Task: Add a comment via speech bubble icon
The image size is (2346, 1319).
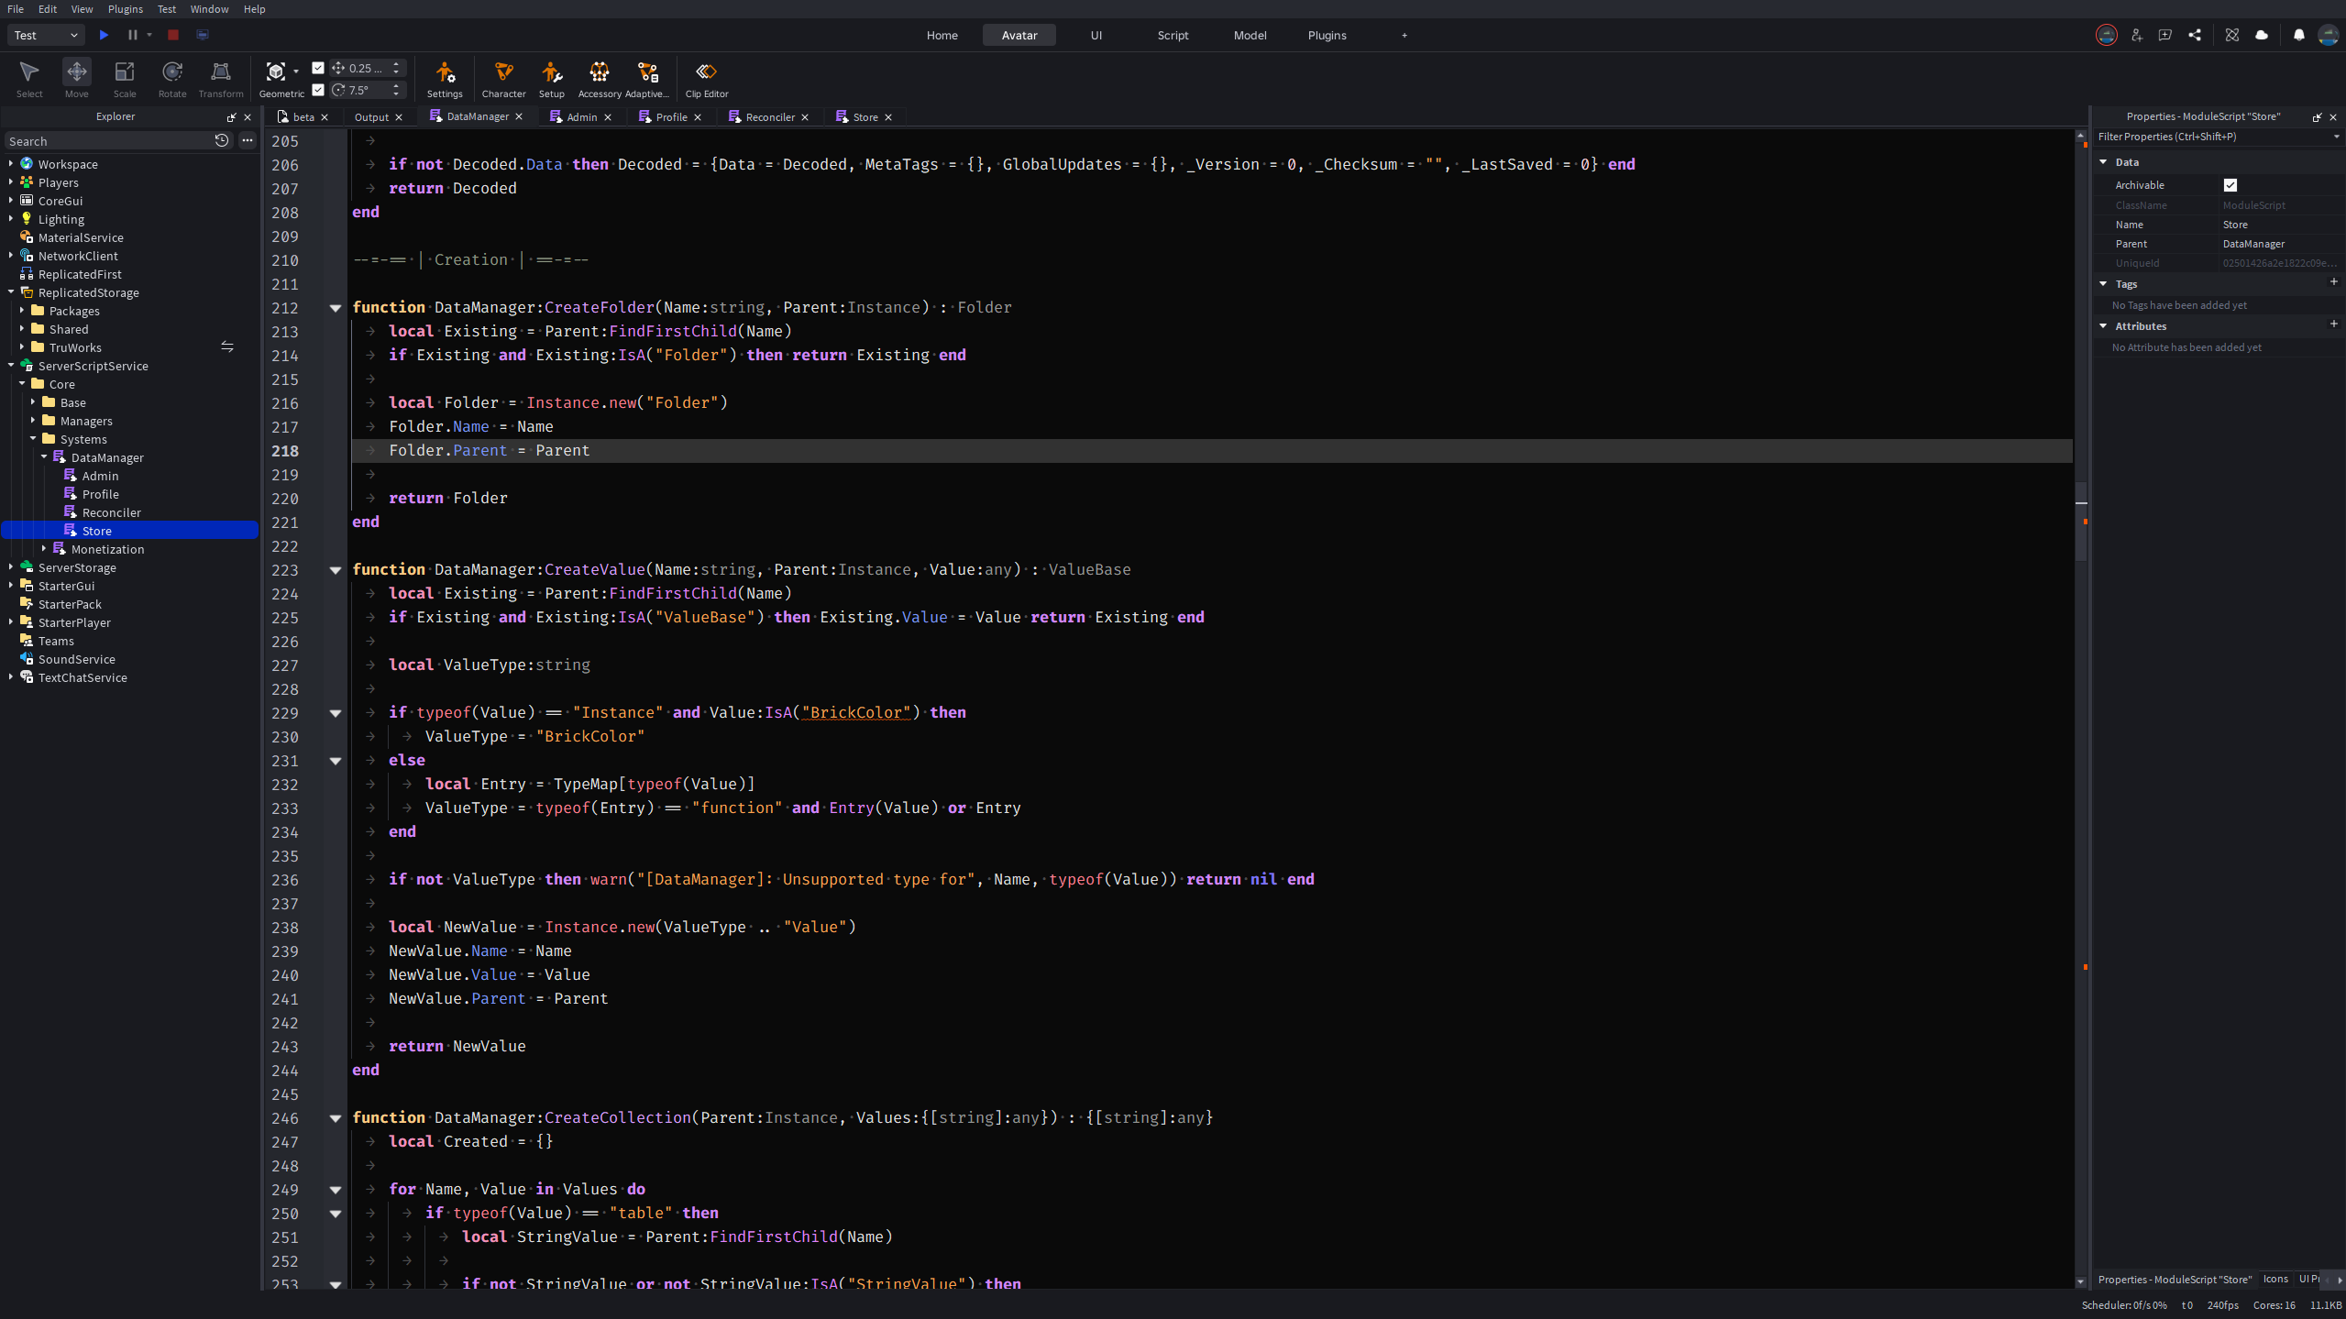Action: (2165, 35)
